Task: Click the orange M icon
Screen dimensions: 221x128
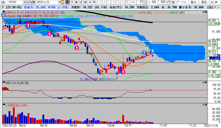Action: pos(62,2)
